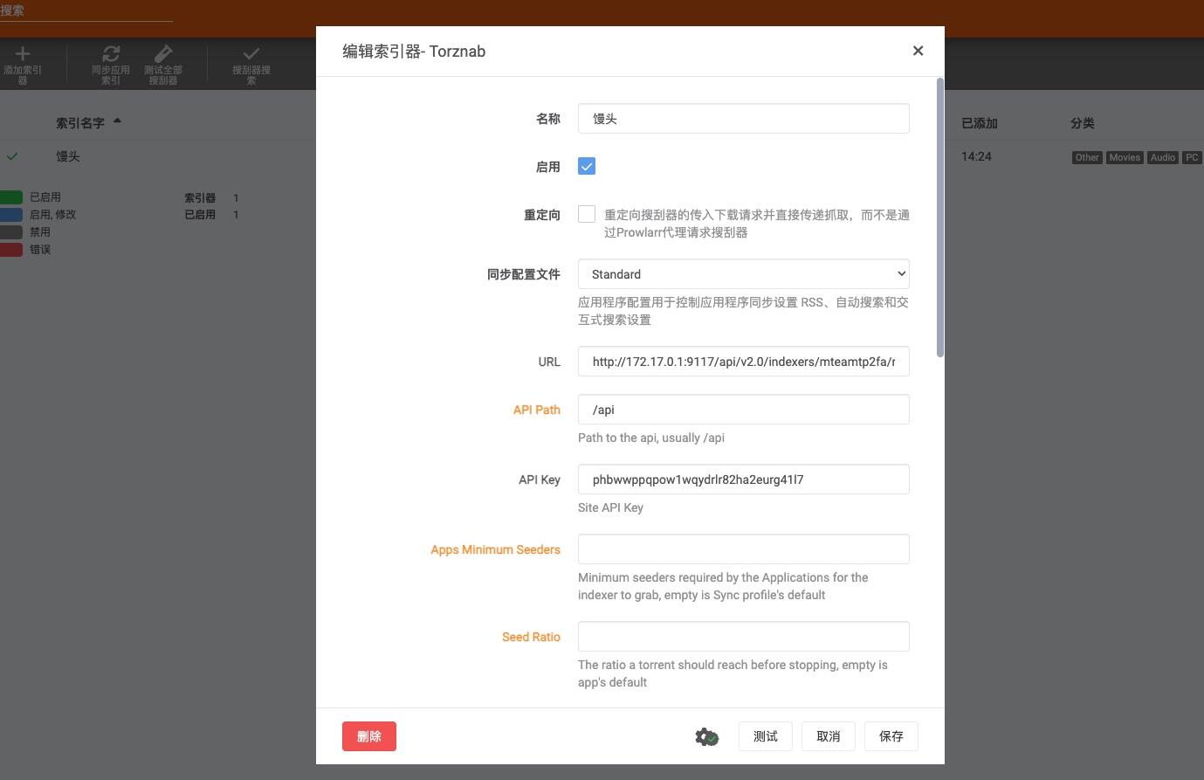Click the 测试 button
Viewport: 1204px width, 780px height.
coord(766,736)
